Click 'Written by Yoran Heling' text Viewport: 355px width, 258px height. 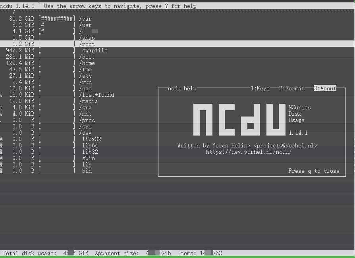[214, 145]
